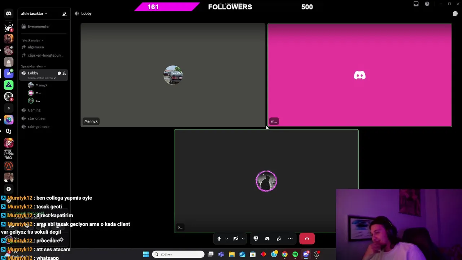Collapse the Tekstkanalen category
This screenshot has height=260, width=462.
point(32,40)
